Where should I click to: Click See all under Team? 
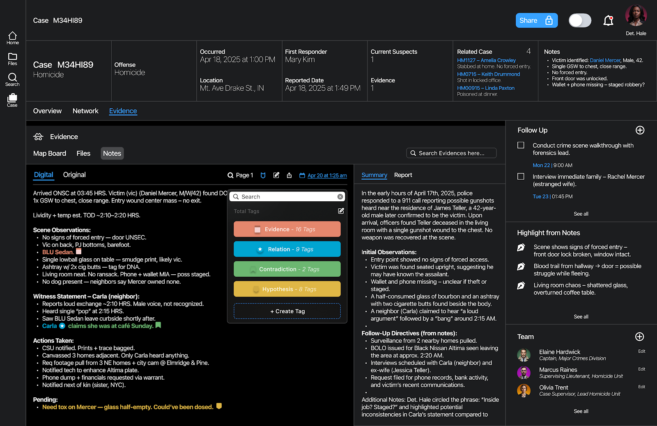tap(581, 411)
